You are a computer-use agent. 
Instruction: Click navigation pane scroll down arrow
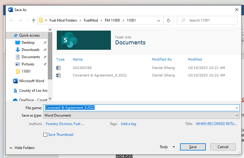point(50,99)
